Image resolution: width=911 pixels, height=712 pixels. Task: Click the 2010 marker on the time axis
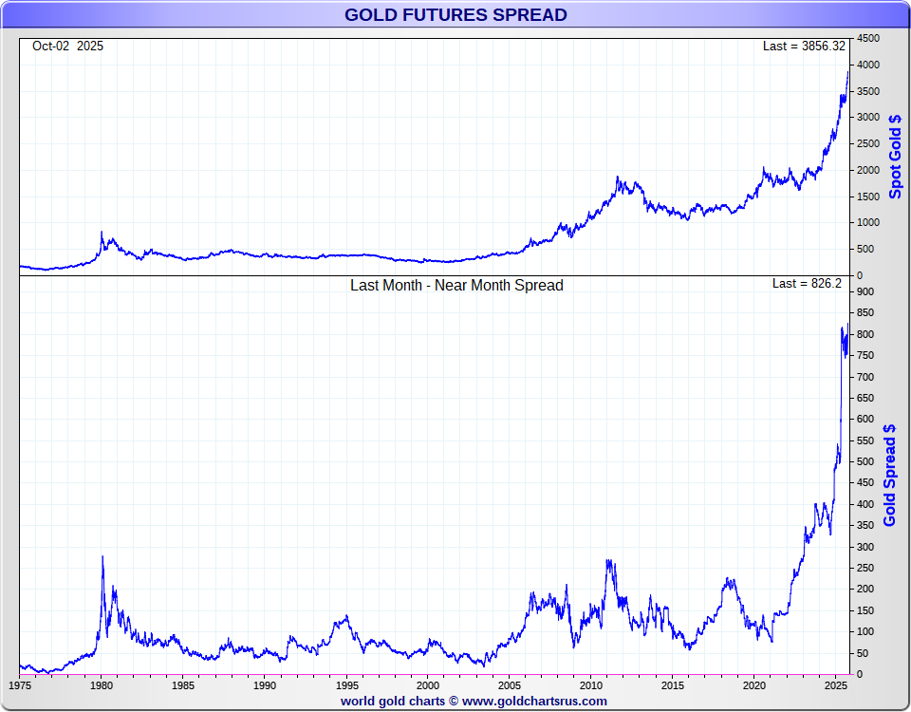pyautogui.click(x=591, y=685)
